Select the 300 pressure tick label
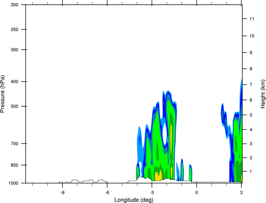This screenshot has height=203, width=266. pyautogui.click(x=14, y=50)
